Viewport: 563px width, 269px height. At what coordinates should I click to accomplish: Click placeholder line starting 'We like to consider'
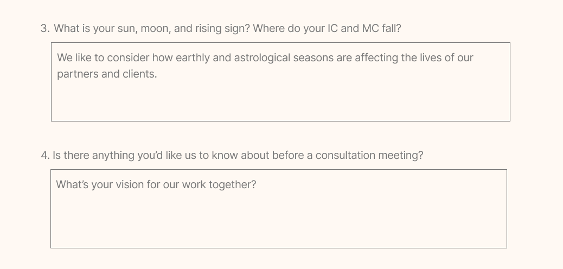[x=265, y=58]
